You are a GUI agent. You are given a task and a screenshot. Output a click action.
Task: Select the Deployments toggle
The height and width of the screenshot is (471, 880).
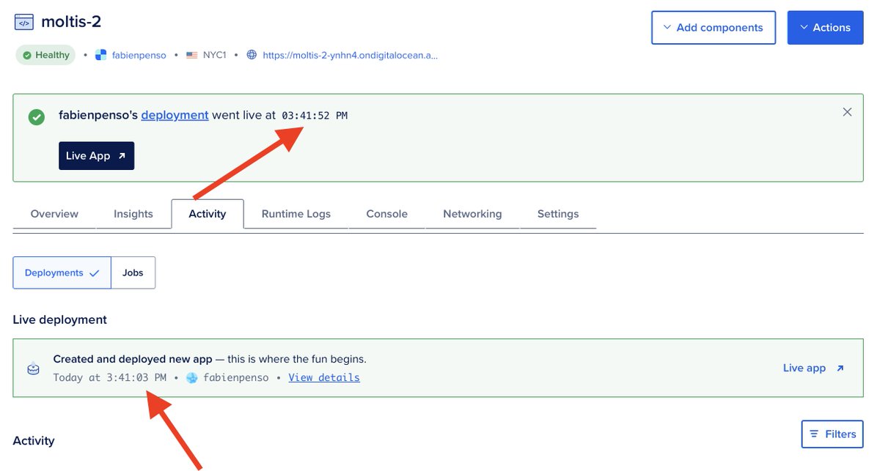62,272
